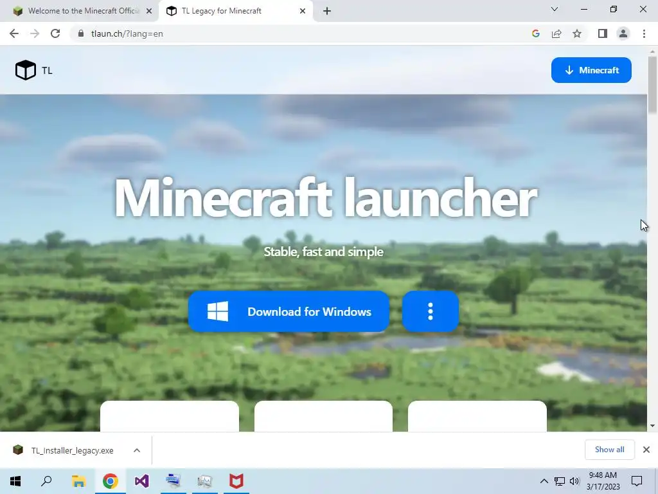This screenshot has width=658, height=494.
Task: Open the three-dots more options button
Action: (430, 312)
